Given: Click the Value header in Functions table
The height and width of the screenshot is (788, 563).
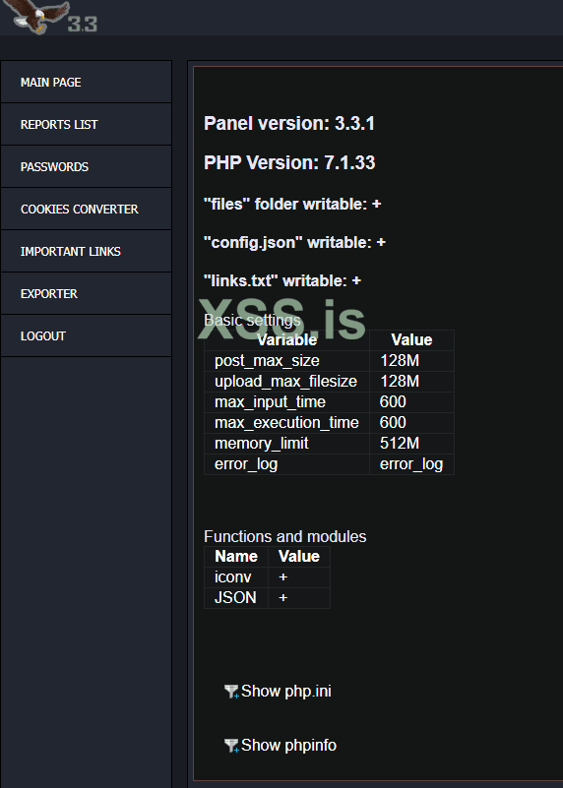Looking at the screenshot, I should 299,557.
